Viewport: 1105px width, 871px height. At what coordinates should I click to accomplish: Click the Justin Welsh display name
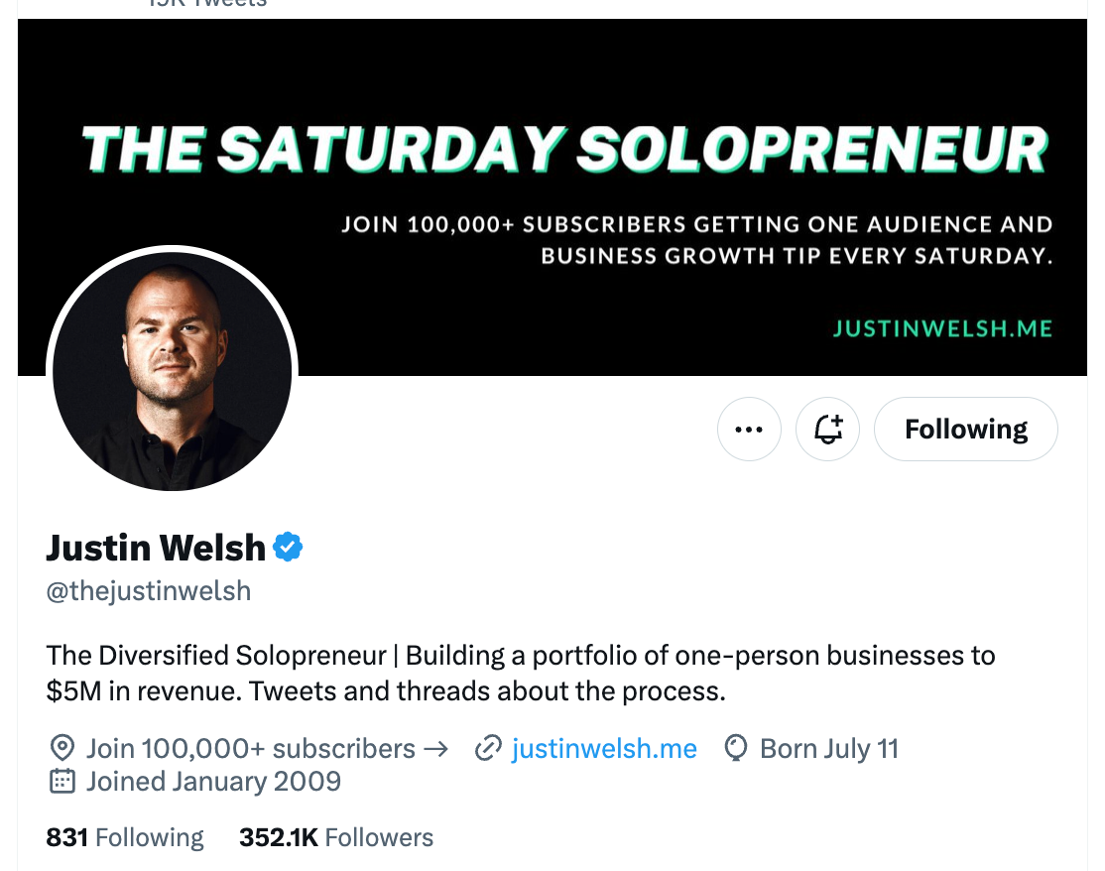point(156,547)
